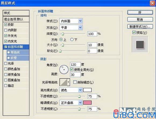Image resolution: width=156 pixels, height=119 pixels.
Task: Click the shadow 不透明度(C) slider handle
Action: [x=79, y=109]
